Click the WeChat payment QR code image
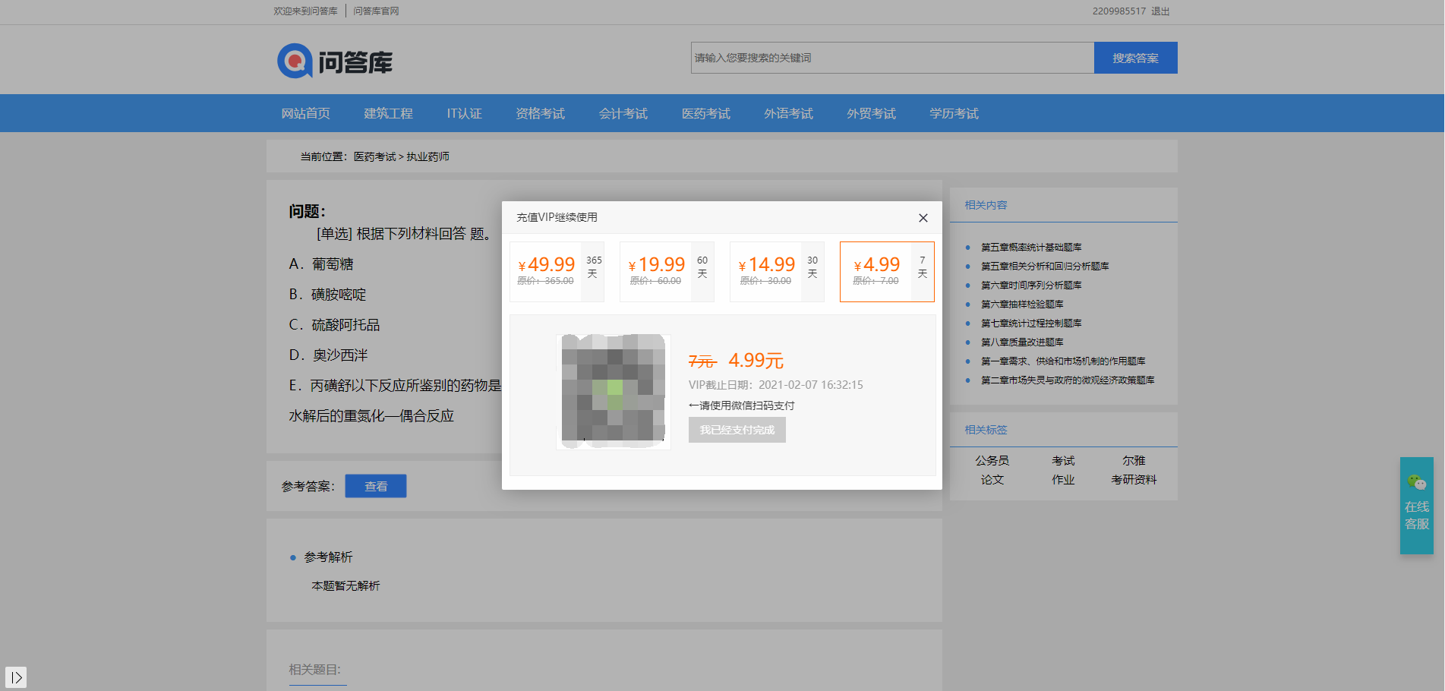The width and height of the screenshot is (1445, 691). (x=614, y=392)
